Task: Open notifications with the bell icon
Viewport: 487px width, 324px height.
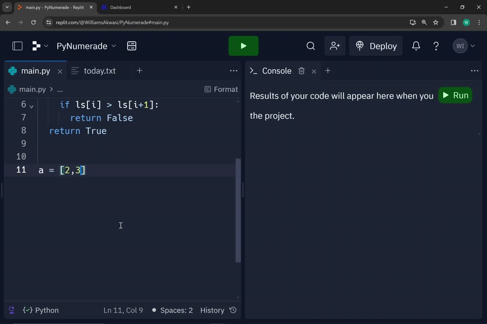Action: coord(416,46)
